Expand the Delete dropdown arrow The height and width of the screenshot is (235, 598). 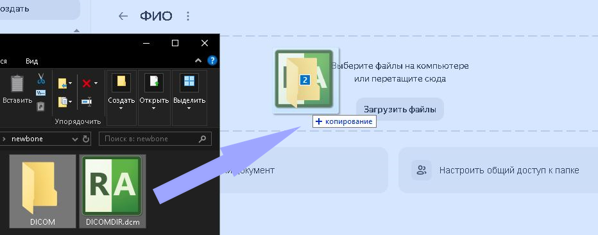coord(96,83)
